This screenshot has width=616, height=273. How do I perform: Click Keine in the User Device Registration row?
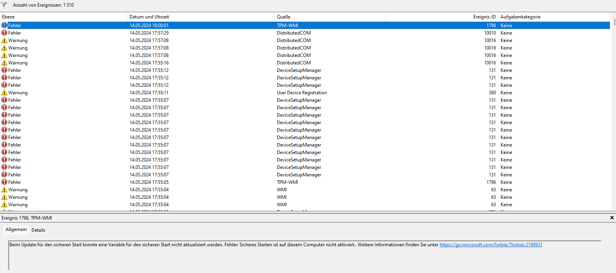click(506, 92)
